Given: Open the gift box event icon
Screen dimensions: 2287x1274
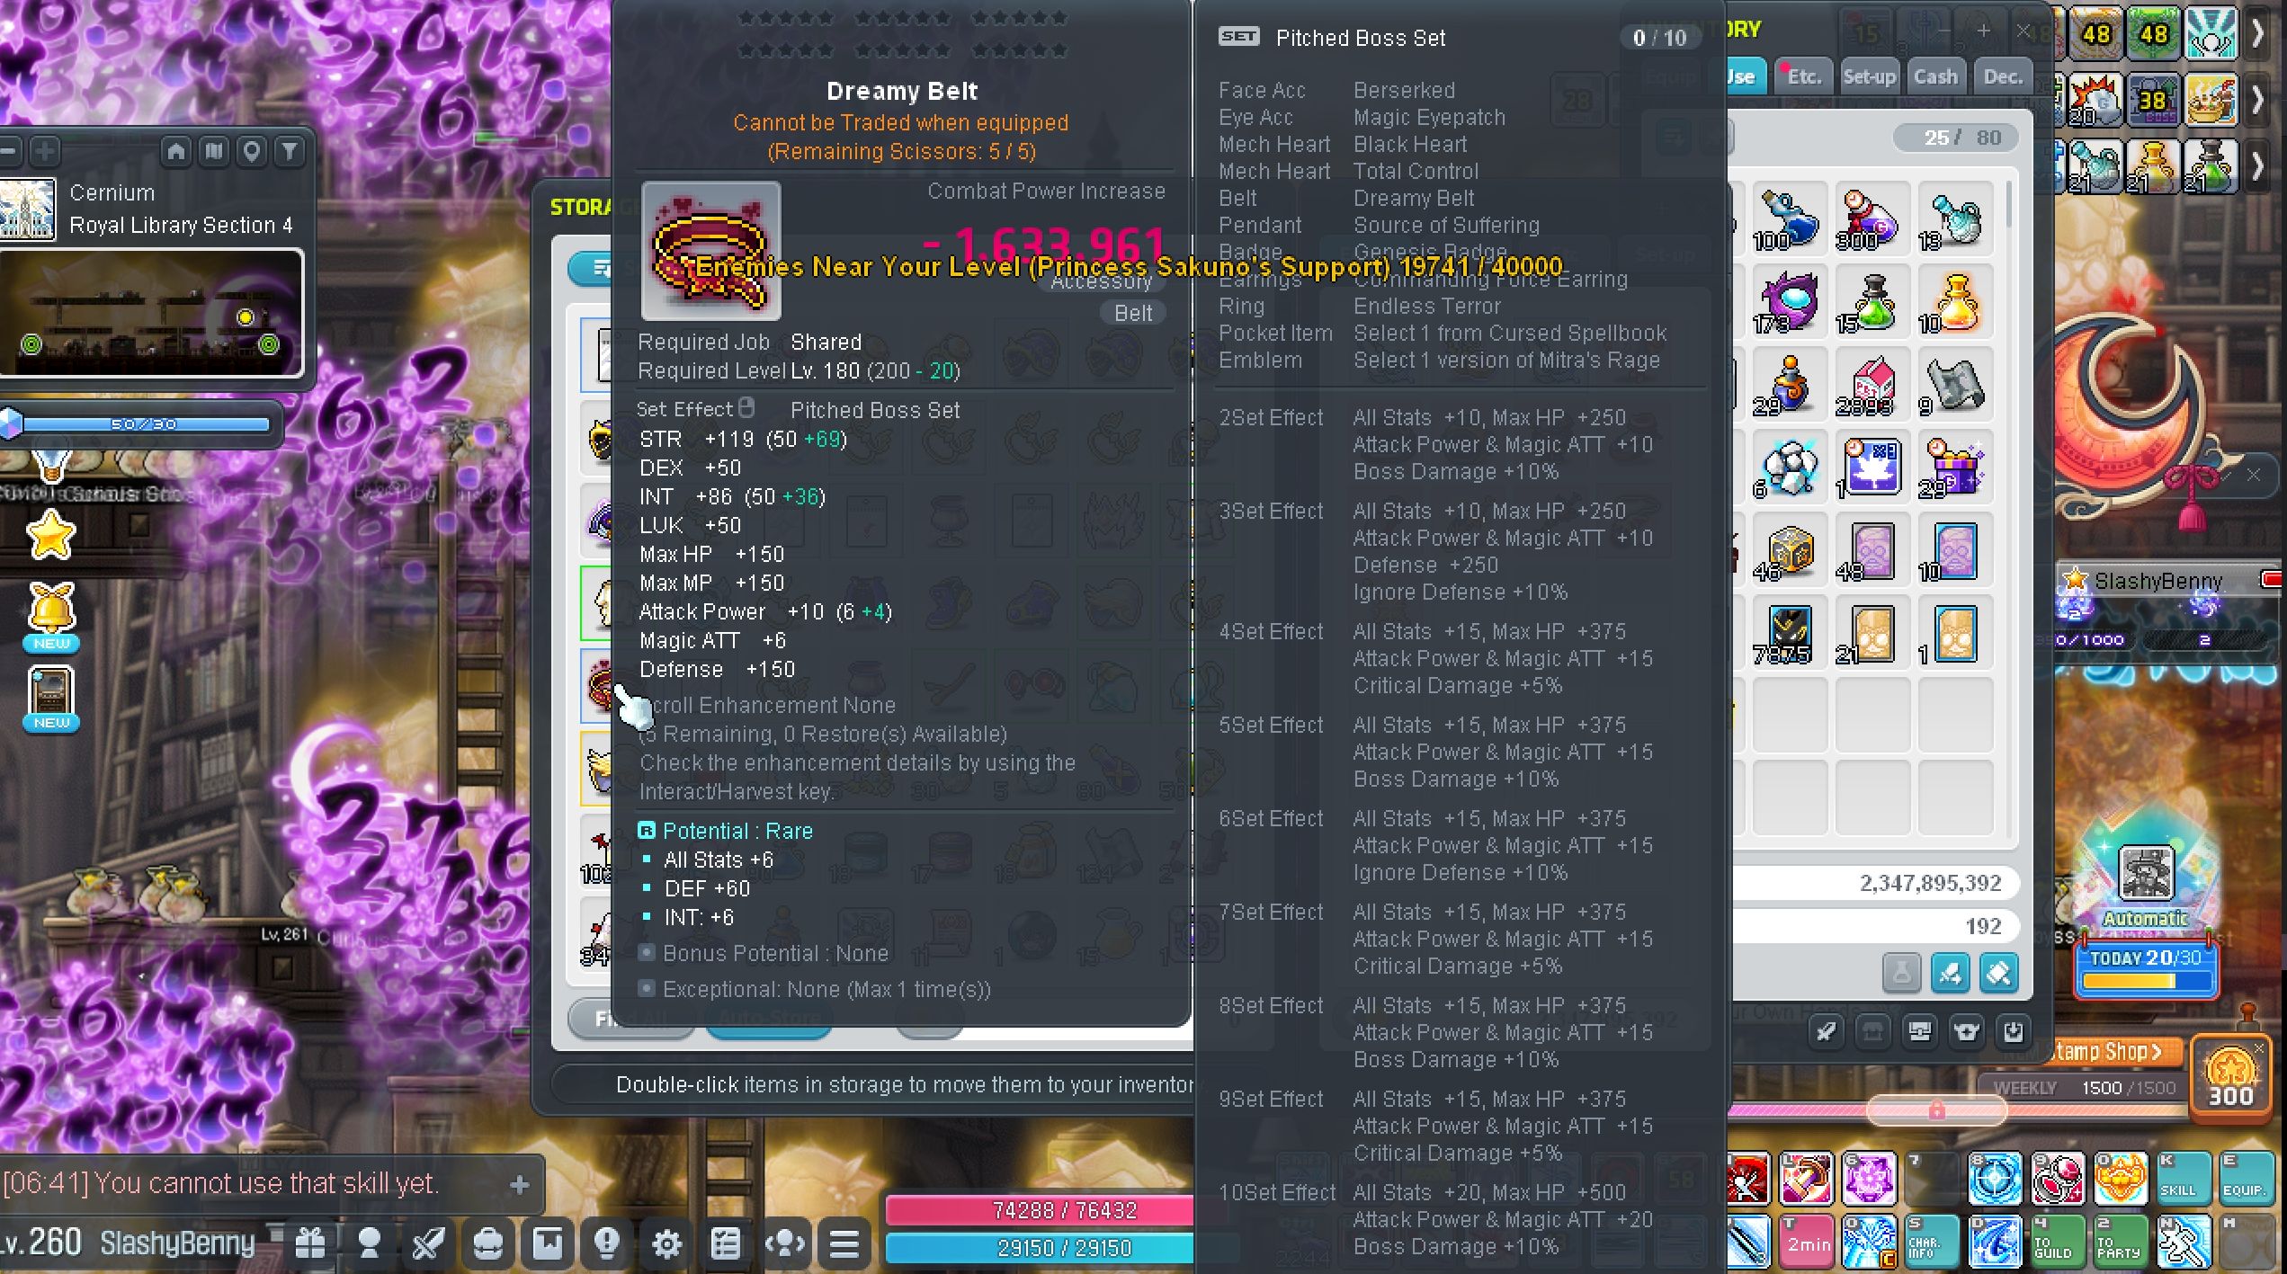Looking at the screenshot, I should 311,1243.
